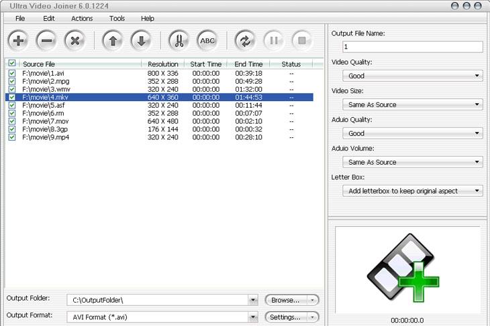
Task: Click the 00:00:00.0 preview time readout
Action: coord(407,321)
